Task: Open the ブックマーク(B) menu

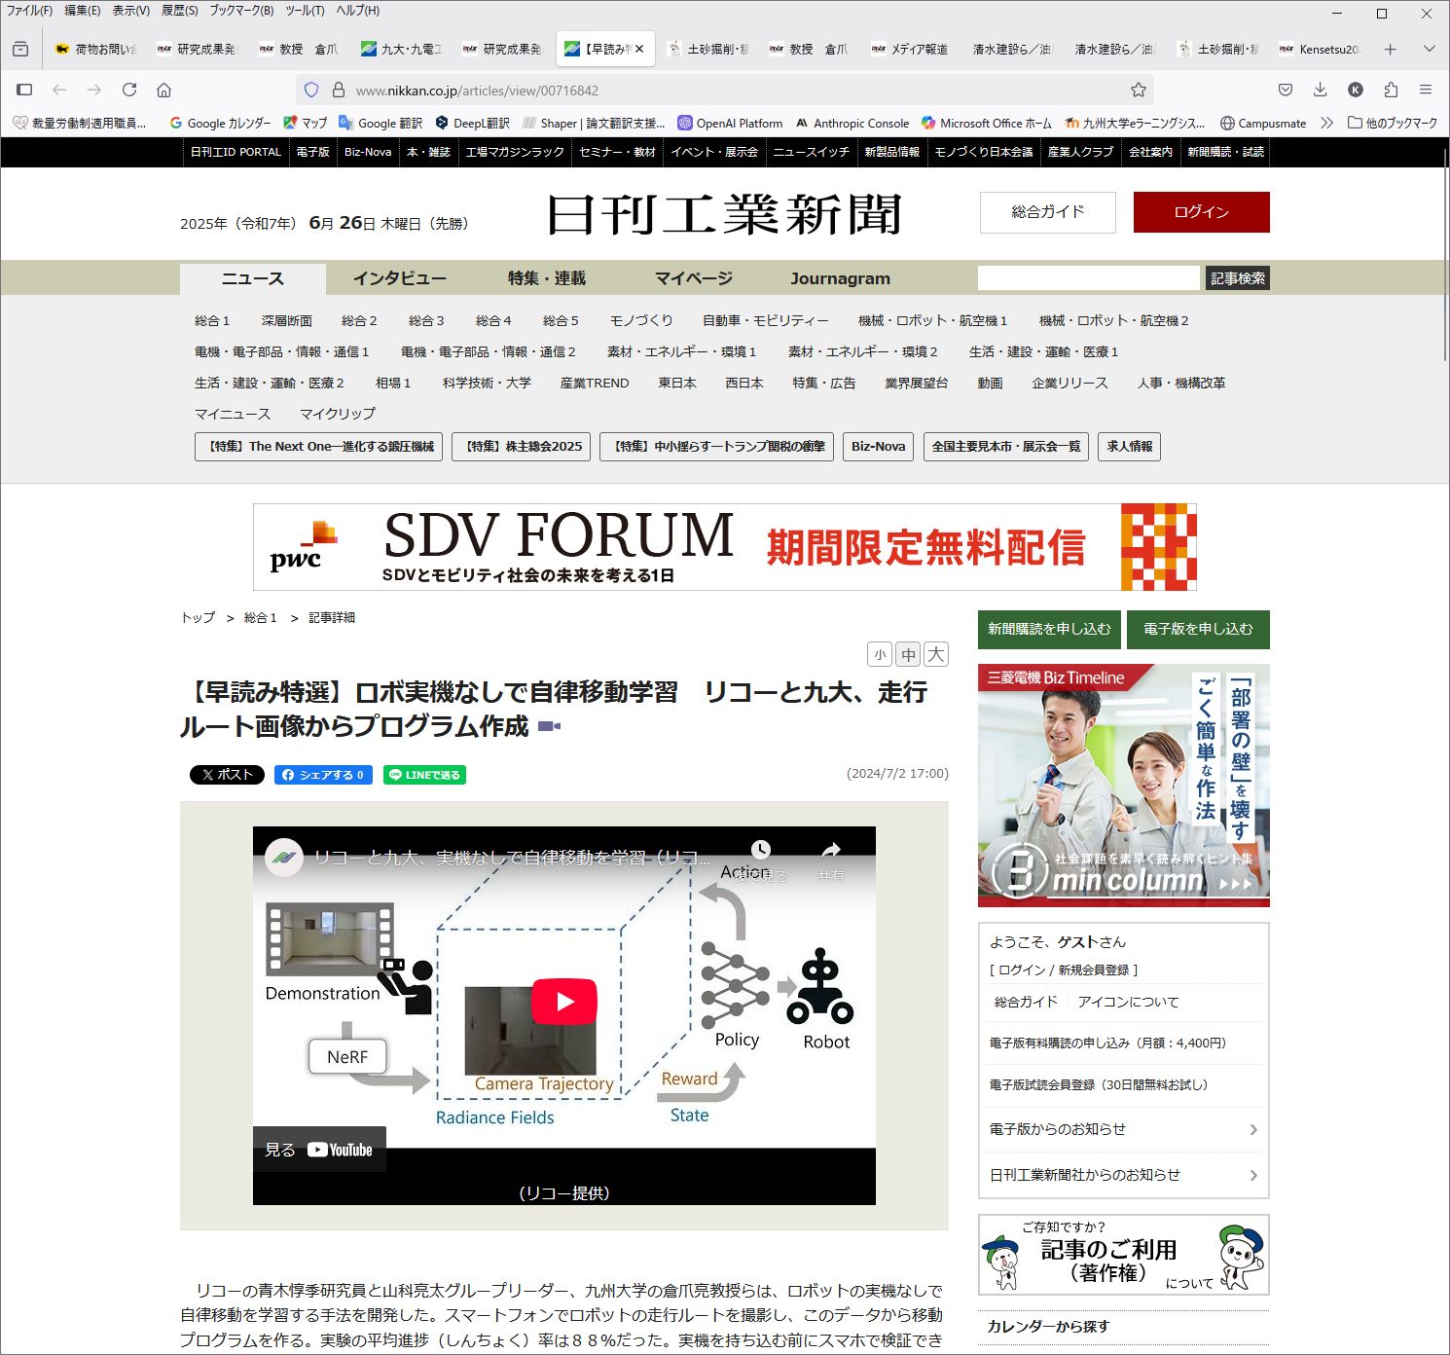Action: (x=241, y=11)
